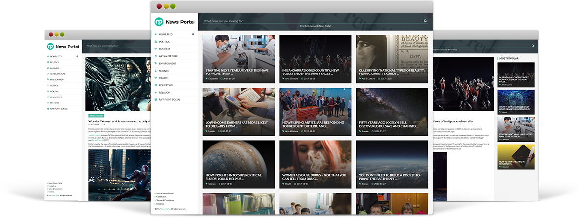Open Terms & Conditions link in left window footer
Viewport: 583px width, 218px height.
pos(55,189)
